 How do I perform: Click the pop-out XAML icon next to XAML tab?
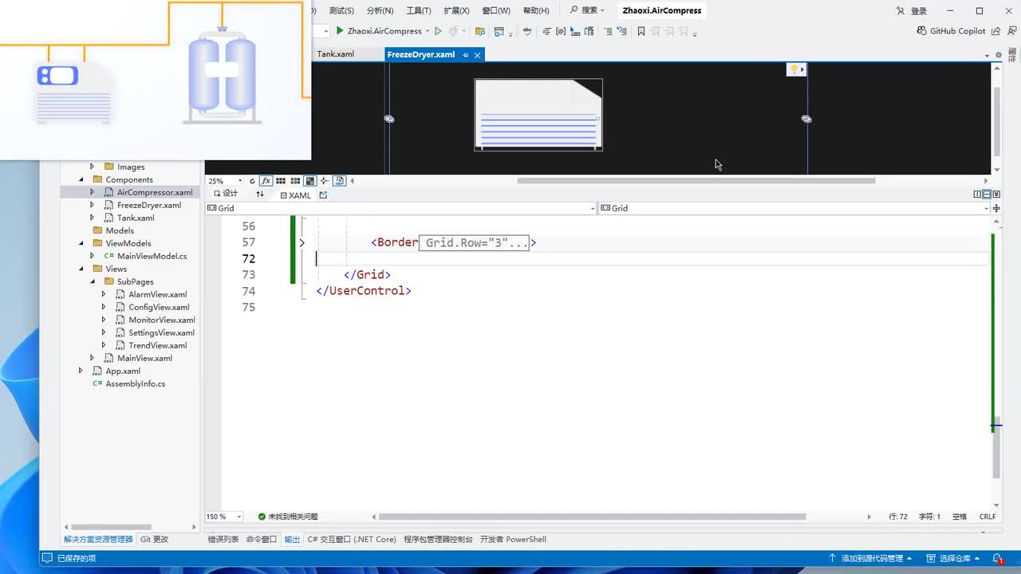coord(323,195)
